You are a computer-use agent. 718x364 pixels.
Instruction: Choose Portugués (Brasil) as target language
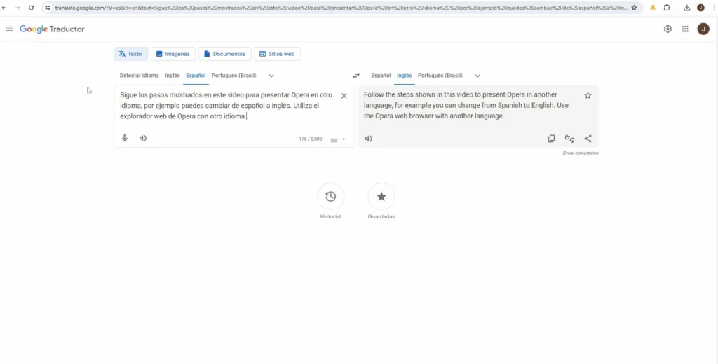(x=440, y=76)
